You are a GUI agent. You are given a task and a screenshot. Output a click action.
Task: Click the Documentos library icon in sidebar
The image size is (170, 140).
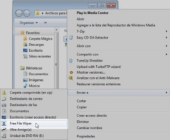click(x=25, y=74)
